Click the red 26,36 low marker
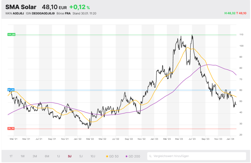Viewport: 251px width, 163px height. [11, 129]
